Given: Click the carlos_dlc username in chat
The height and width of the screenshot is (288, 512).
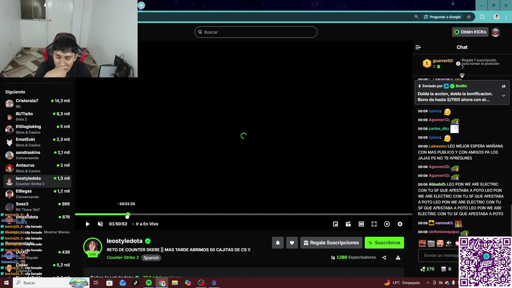Looking at the screenshot, I should [x=438, y=129].
